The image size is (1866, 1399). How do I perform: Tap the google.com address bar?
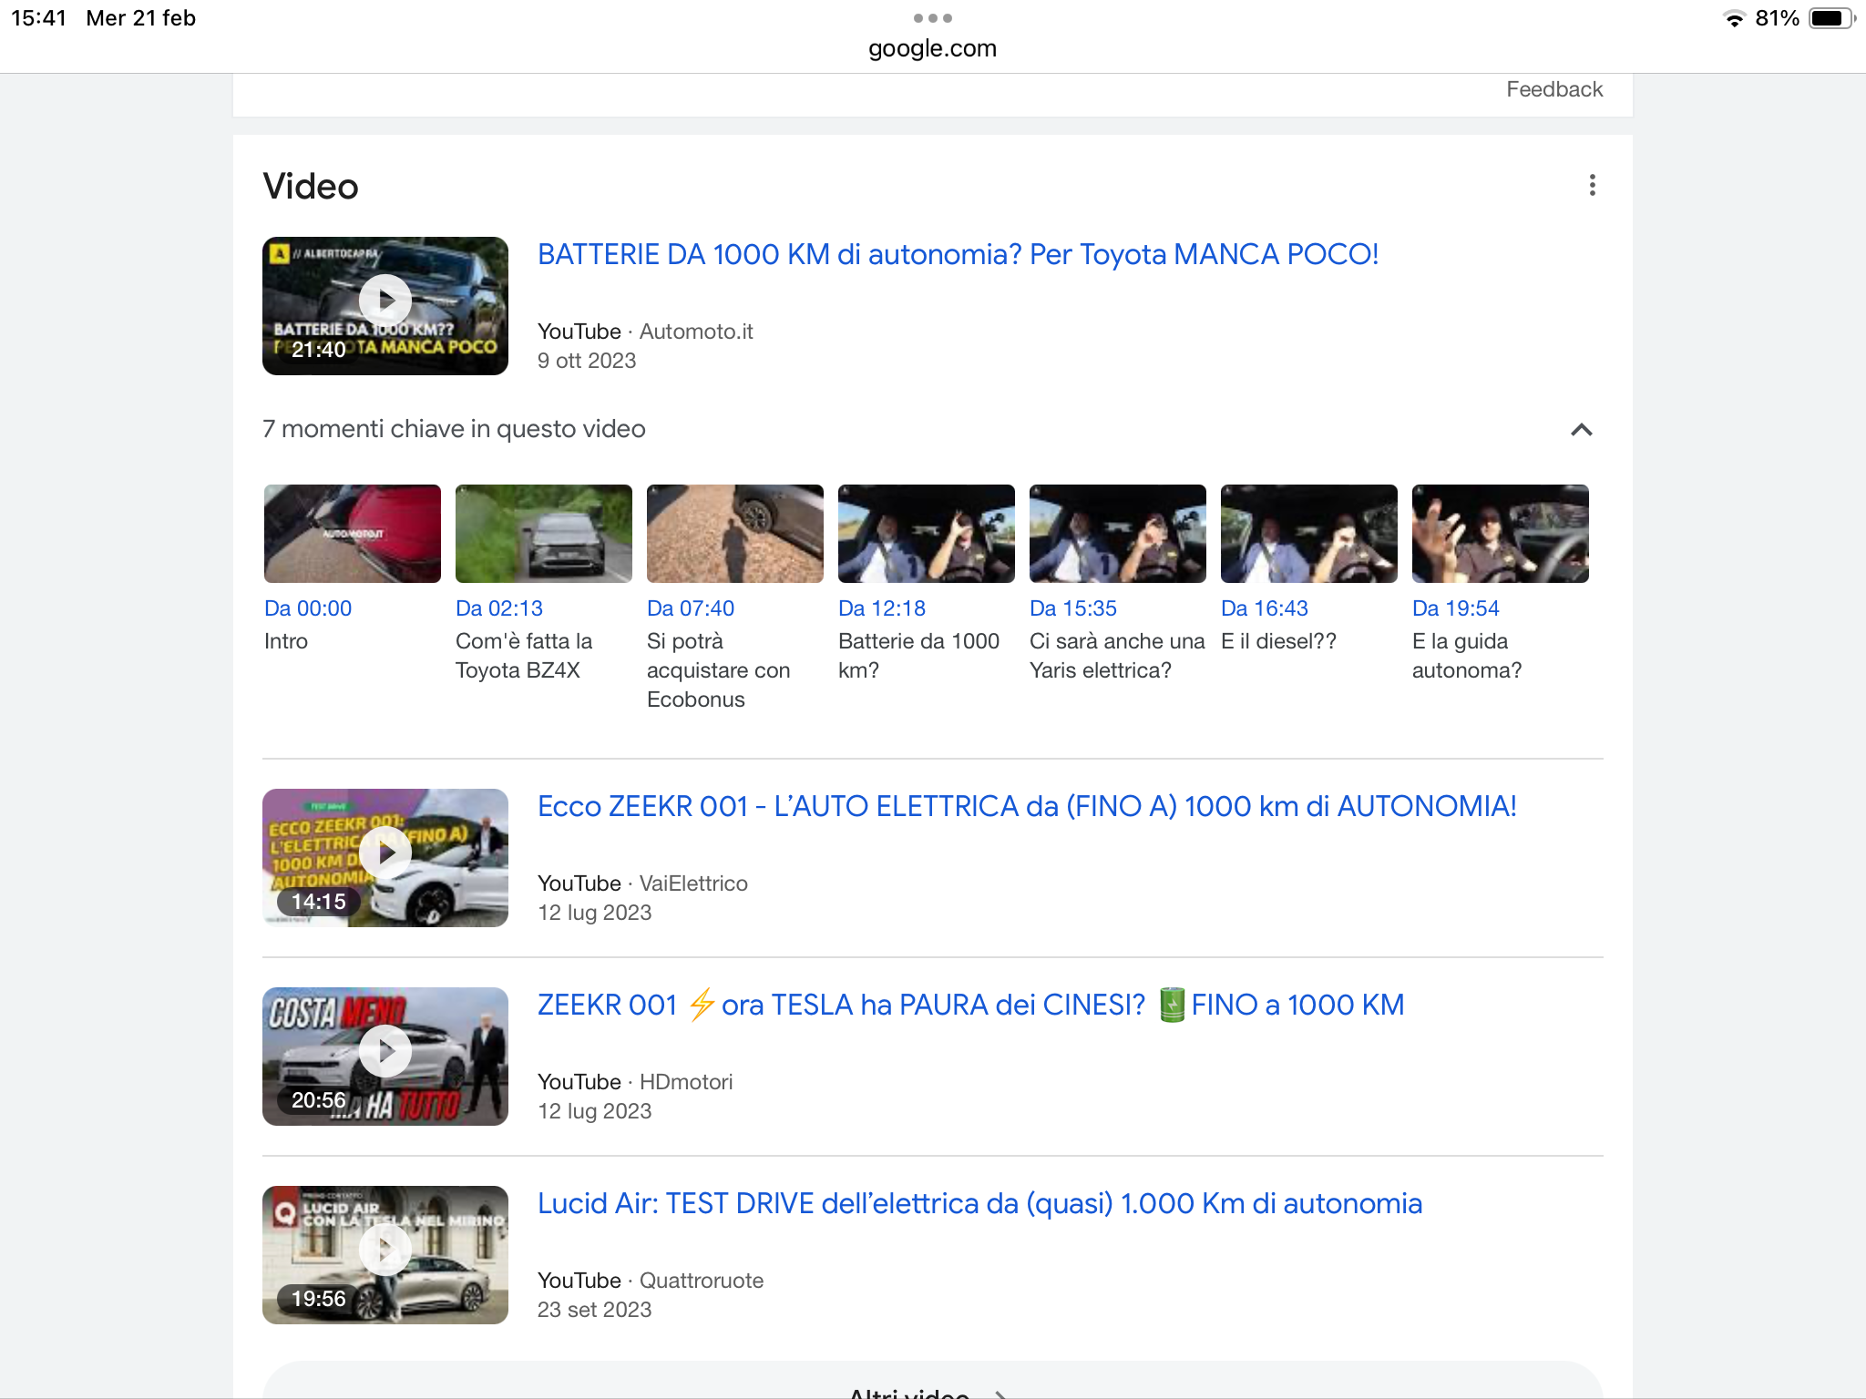pyautogui.click(x=932, y=48)
